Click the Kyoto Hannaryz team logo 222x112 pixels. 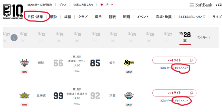129,96
